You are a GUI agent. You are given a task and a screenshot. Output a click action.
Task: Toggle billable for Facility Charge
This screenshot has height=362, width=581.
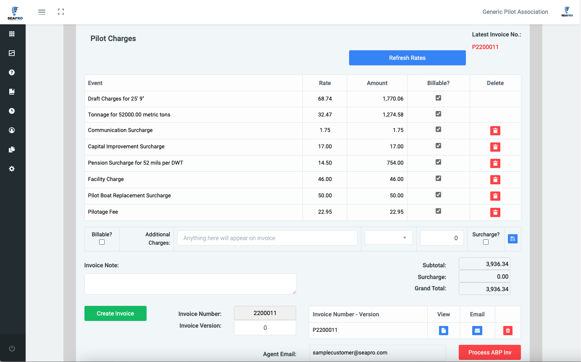[x=438, y=178]
